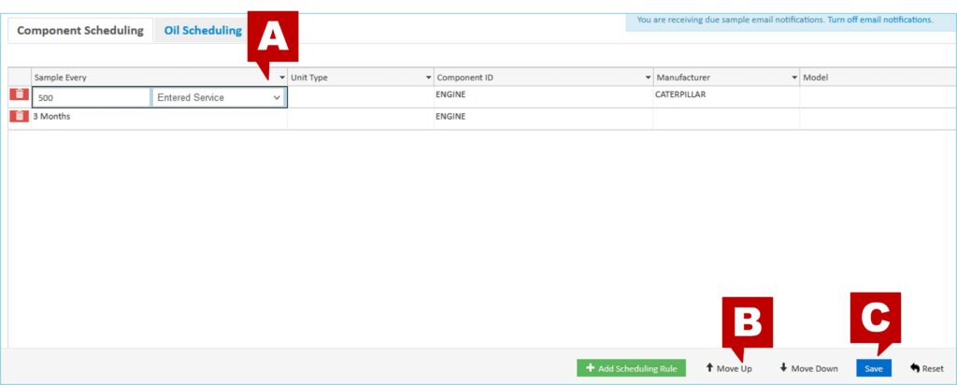Switch to the Component Scheduling tab
957x385 pixels.
pyautogui.click(x=80, y=30)
